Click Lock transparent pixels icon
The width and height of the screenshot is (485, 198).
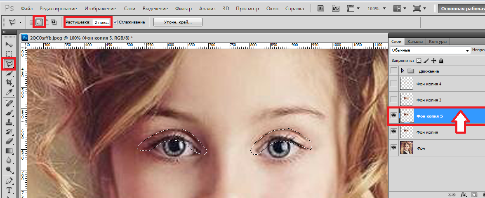point(419,61)
